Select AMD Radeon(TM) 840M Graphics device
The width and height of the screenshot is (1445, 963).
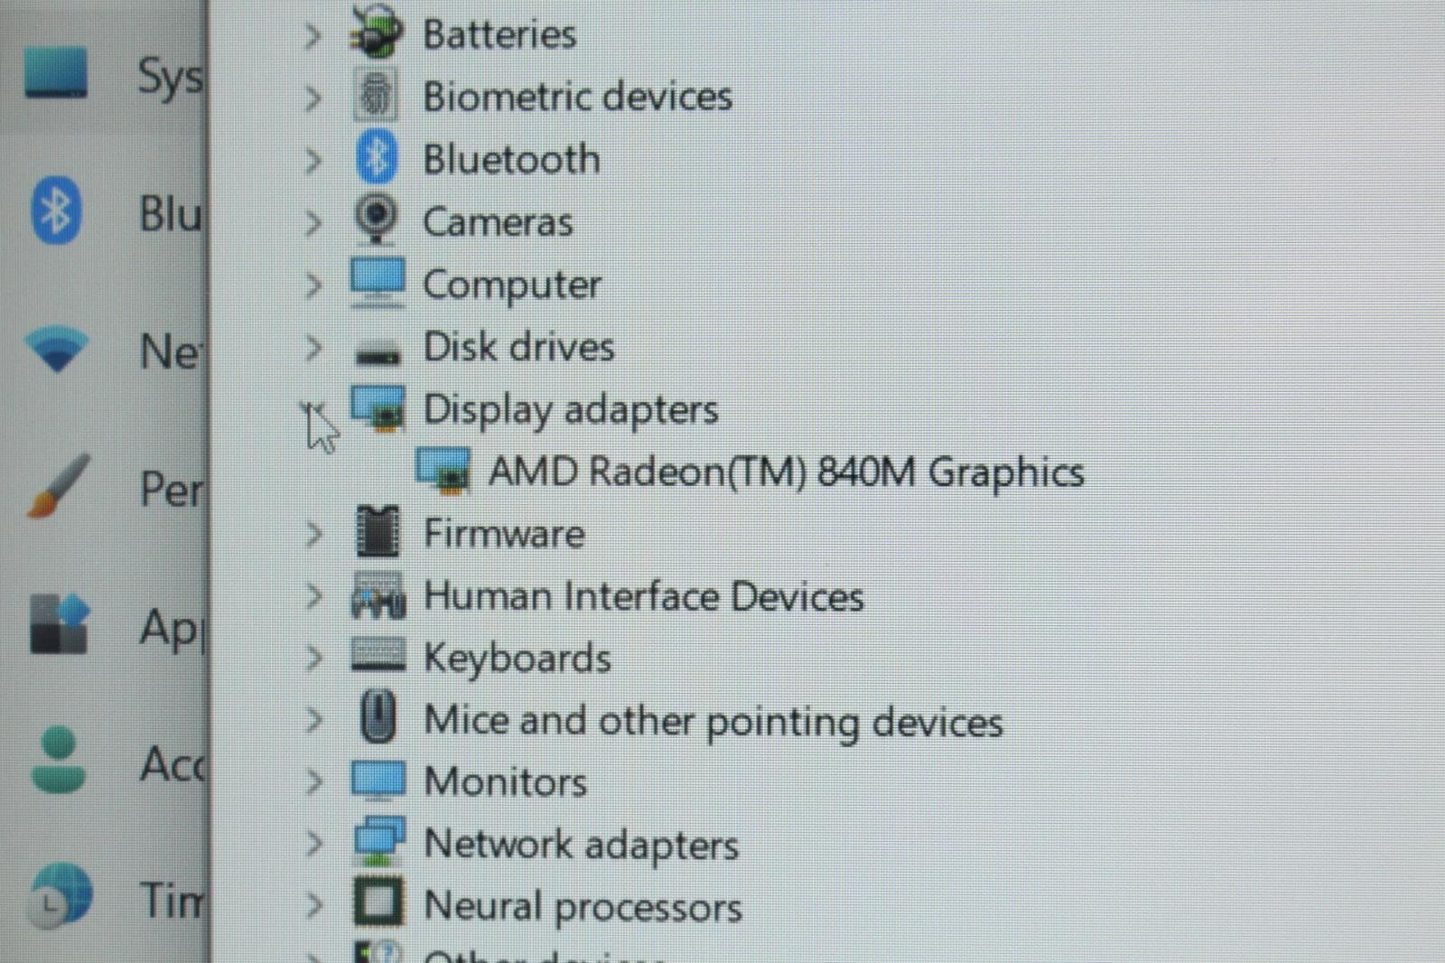click(x=786, y=472)
